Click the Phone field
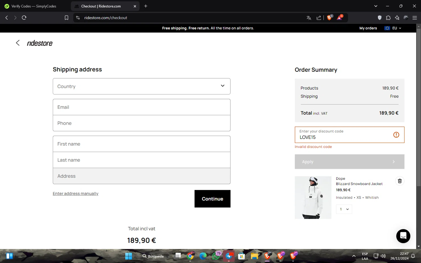Screen dimensions: 421x263 (141, 123)
